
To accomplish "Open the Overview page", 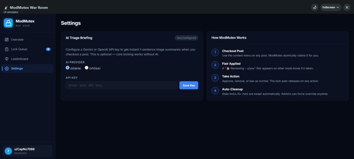I will pyautogui.click(x=28, y=39).
